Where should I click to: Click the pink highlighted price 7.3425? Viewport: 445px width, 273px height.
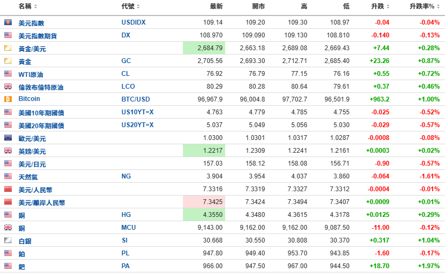tap(213, 202)
